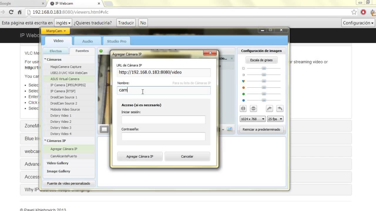Image resolution: width=376 pixels, height=211 pixels.
Task: Click the Traducir button
Action: click(126, 23)
